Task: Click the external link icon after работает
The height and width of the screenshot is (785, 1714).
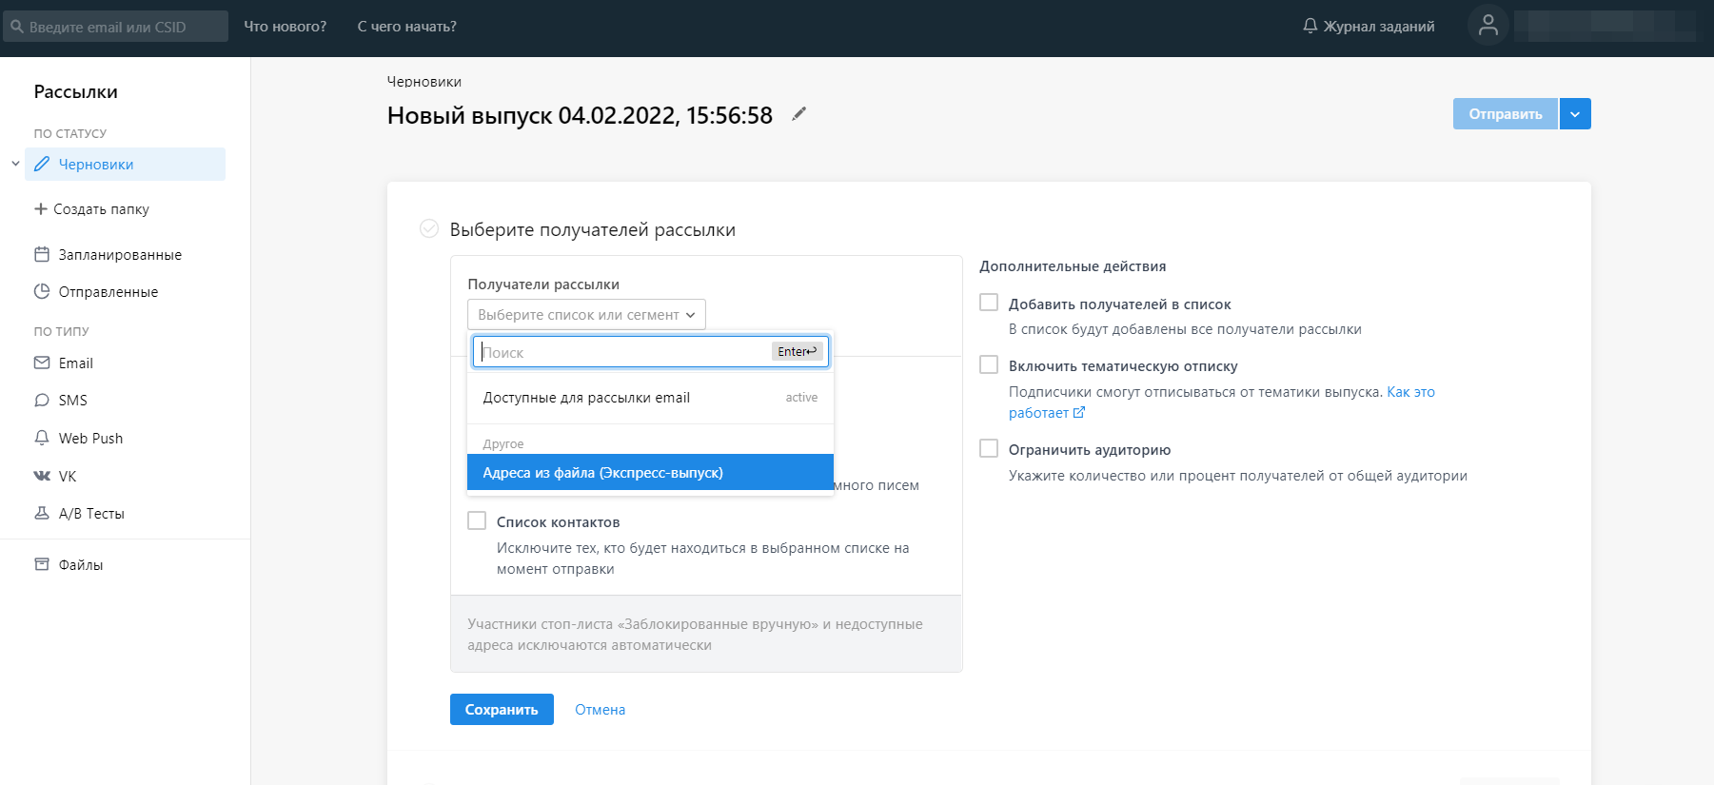Action: coord(1079,413)
